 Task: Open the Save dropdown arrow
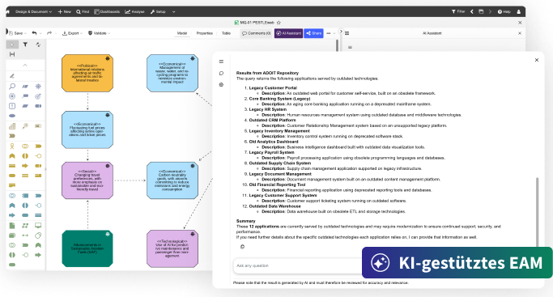[x=26, y=33]
